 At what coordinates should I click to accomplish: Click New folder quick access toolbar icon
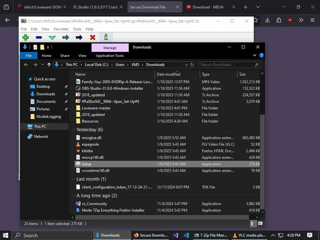(42, 47)
